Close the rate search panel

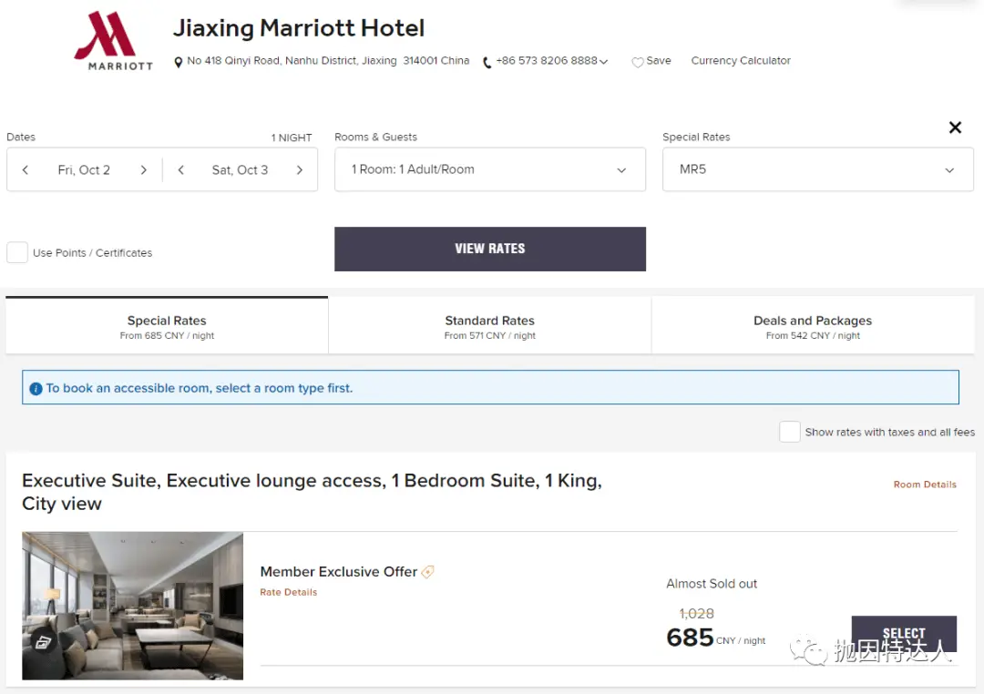[x=955, y=128]
